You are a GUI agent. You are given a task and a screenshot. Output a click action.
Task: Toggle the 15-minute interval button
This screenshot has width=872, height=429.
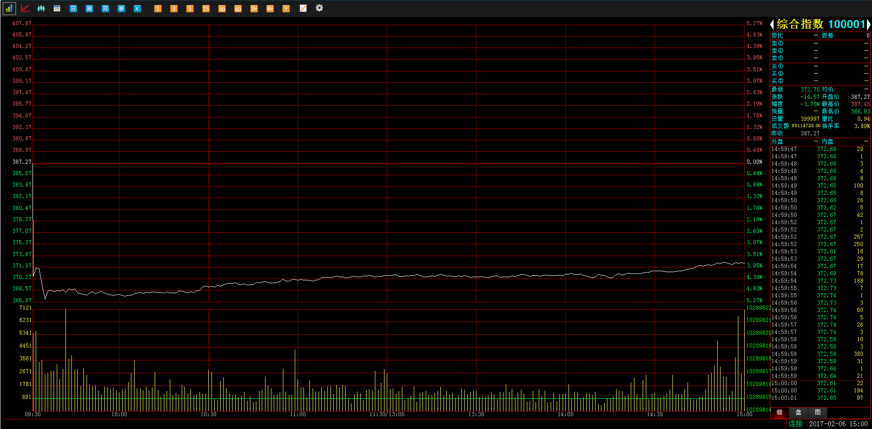click(206, 9)
